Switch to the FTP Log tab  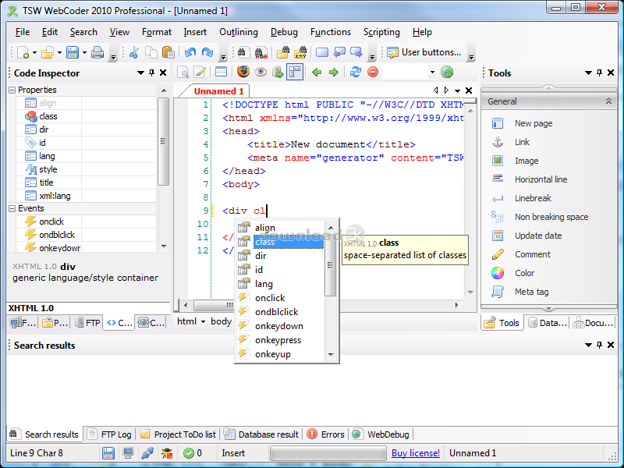tap(109, 434)
